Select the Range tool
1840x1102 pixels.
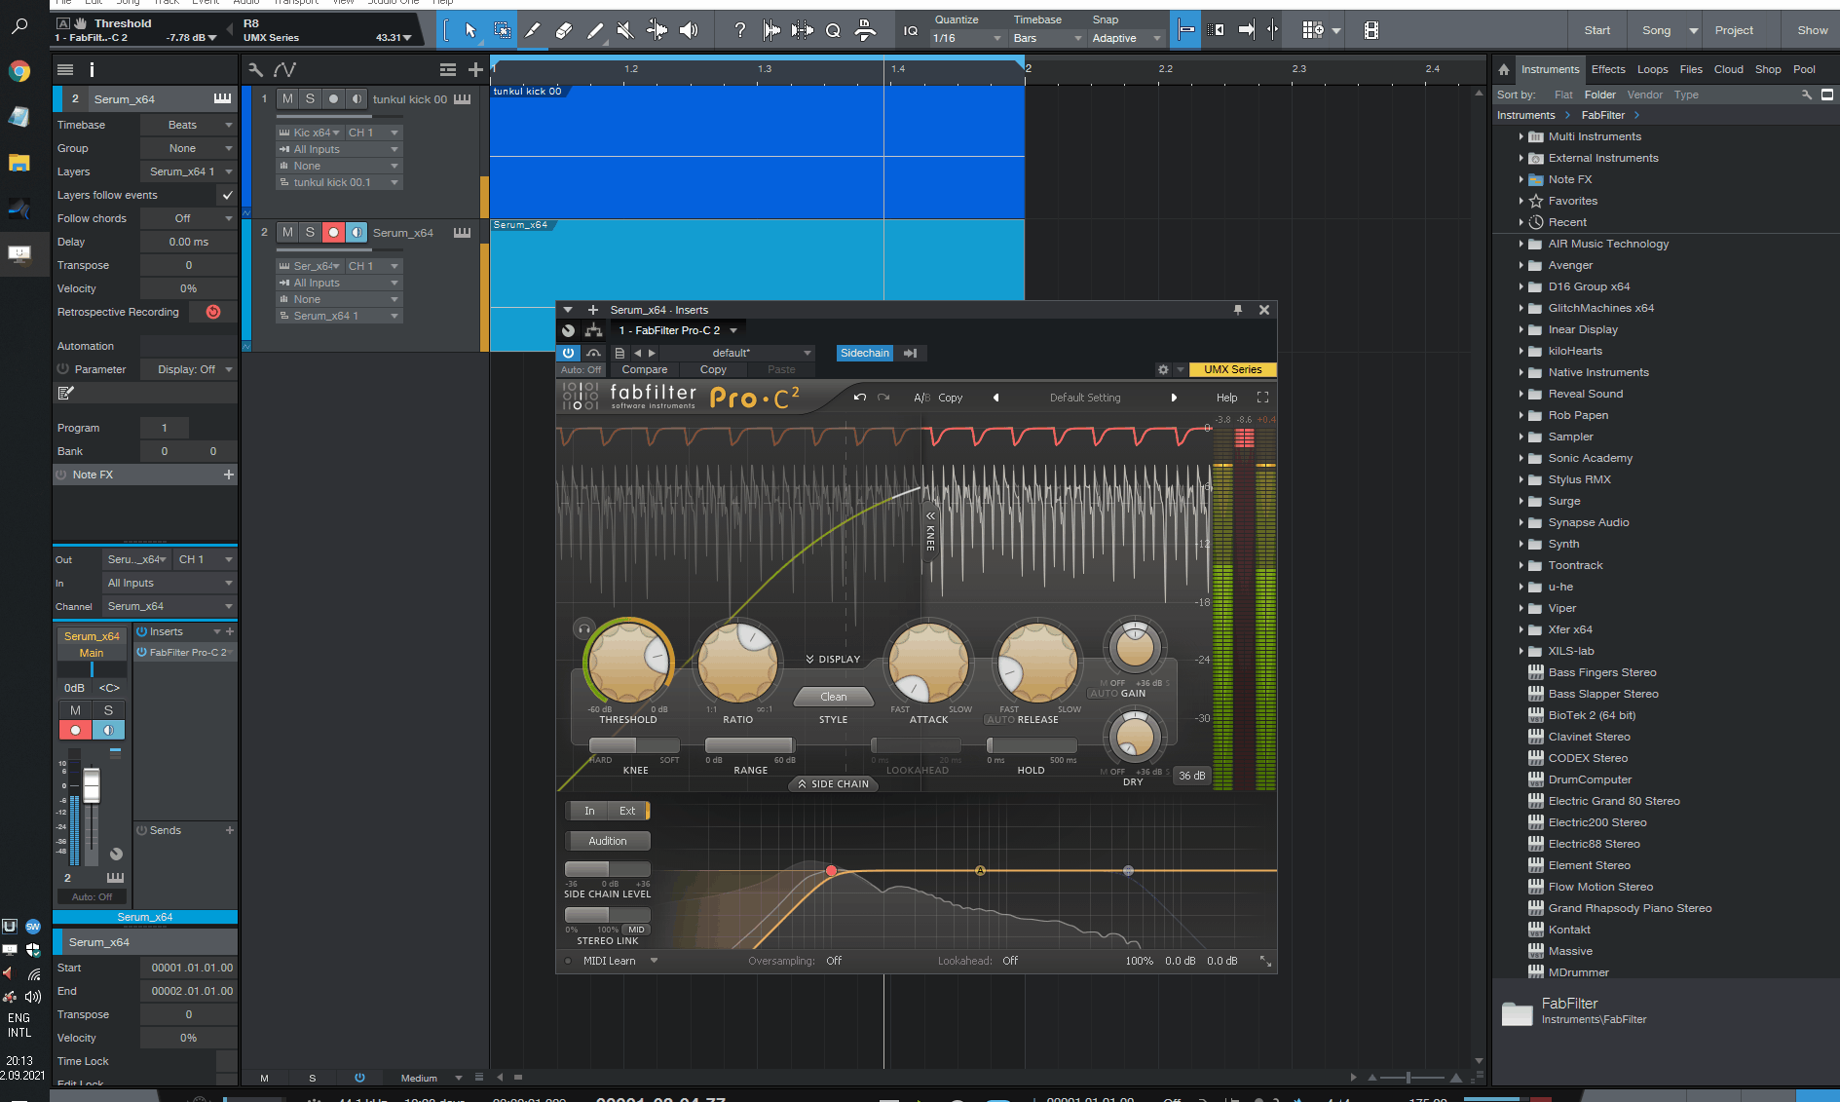tap(502, 30)
